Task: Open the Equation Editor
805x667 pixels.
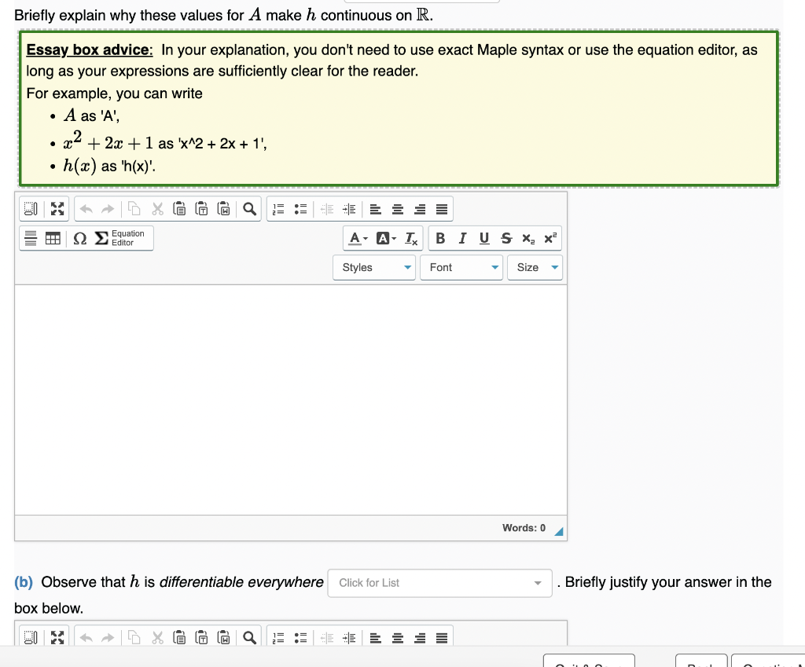Action: [x=118, y=238]
